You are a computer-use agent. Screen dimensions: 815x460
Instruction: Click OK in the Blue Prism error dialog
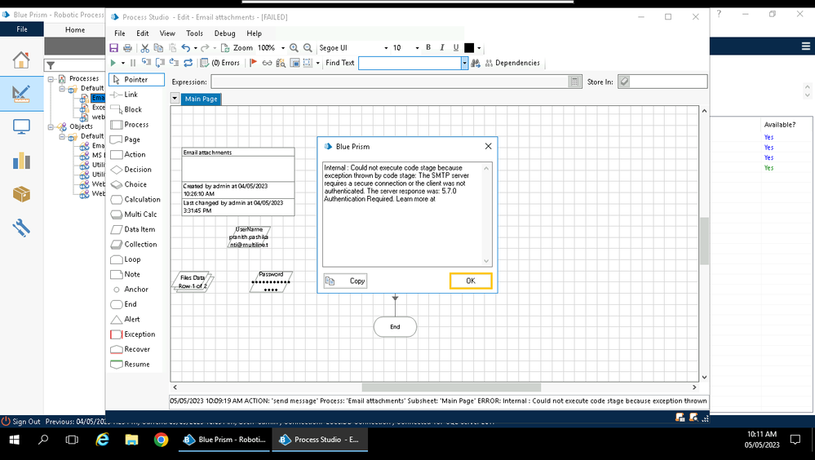click(471, 281)
